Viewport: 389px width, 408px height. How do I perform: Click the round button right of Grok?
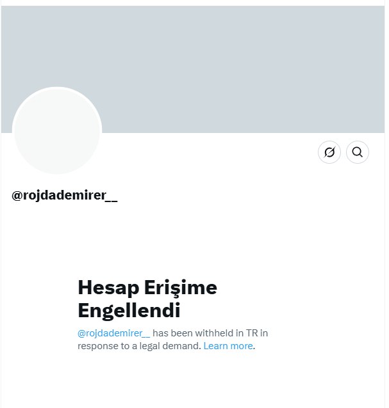357,152
